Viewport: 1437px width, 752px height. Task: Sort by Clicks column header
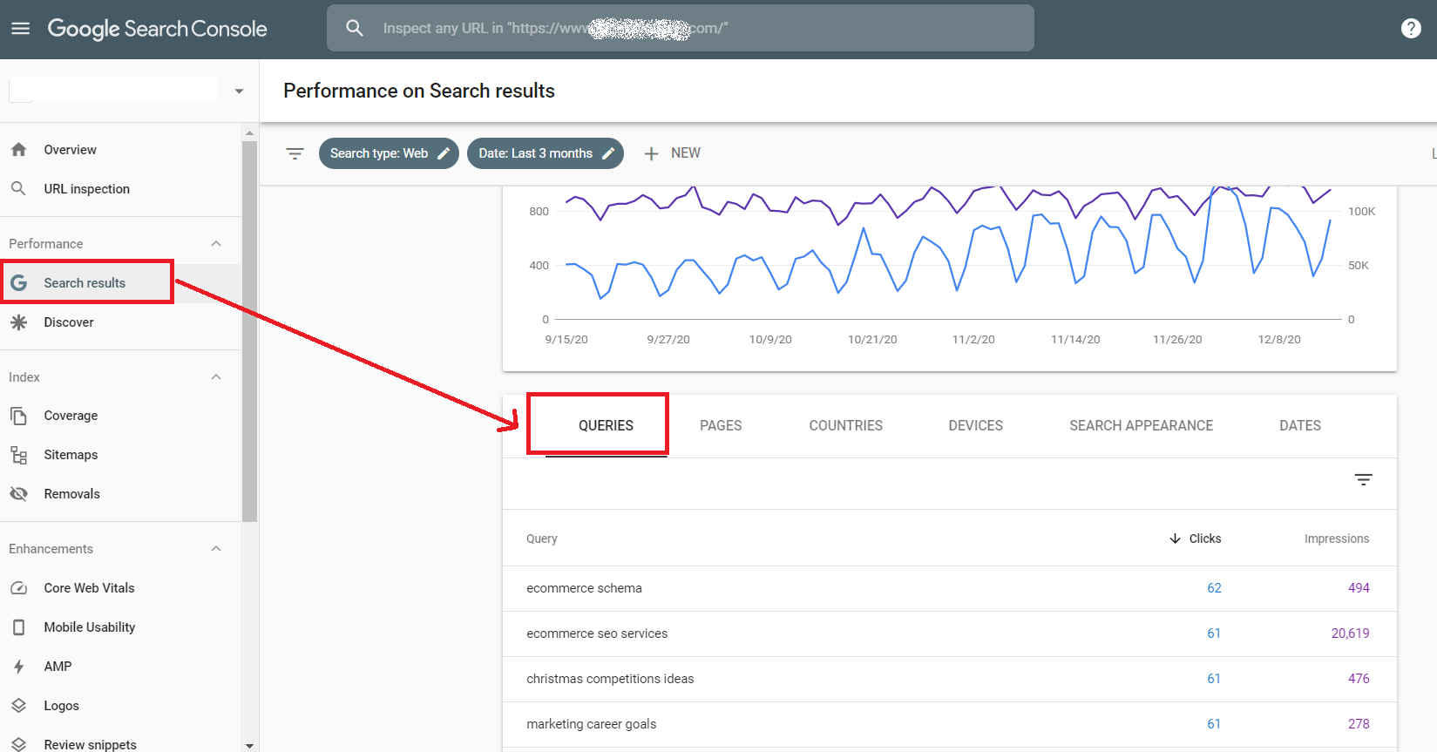point(1205,539)
